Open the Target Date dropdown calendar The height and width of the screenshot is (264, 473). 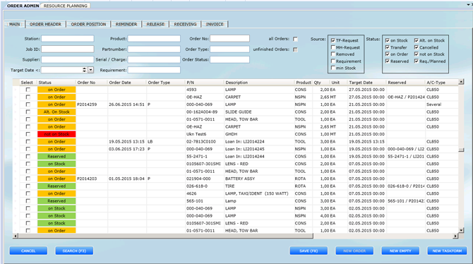pyautogui.click(x=90, y=70)
